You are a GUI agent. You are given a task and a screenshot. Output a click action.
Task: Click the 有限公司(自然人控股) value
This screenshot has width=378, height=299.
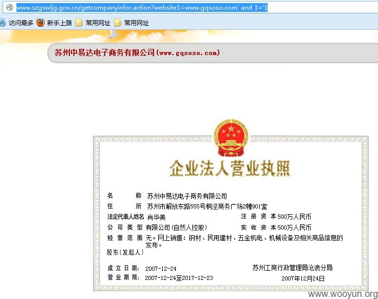176,228
